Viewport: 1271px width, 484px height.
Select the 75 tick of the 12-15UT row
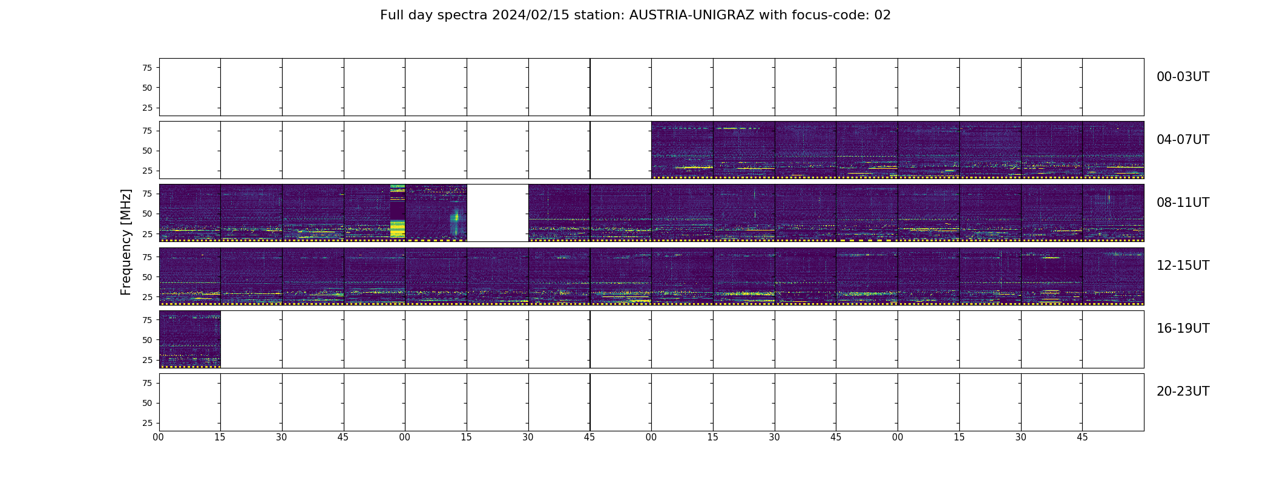147,257
